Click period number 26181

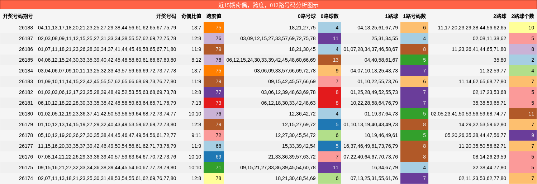[x=26, y=103]
